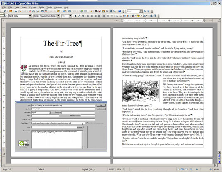Click the INSRT status bar mode
This screenshot has height=172, width=222.
point(111,170)
